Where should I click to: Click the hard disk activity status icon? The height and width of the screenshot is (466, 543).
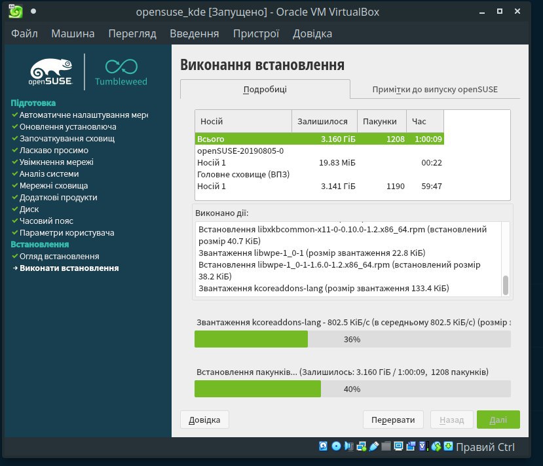click(323, 446)
